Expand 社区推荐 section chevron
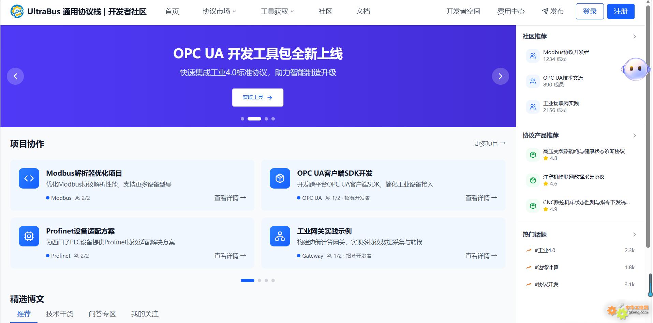The height and width of the screenshot is (323, 653). click(635, 36)
